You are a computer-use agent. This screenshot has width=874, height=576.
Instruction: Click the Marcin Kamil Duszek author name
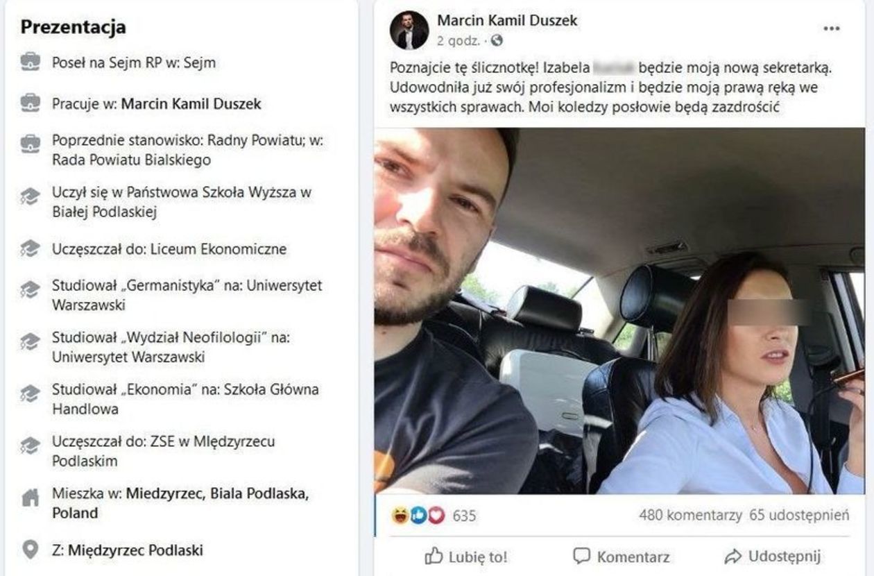click(x=507, y=20)
